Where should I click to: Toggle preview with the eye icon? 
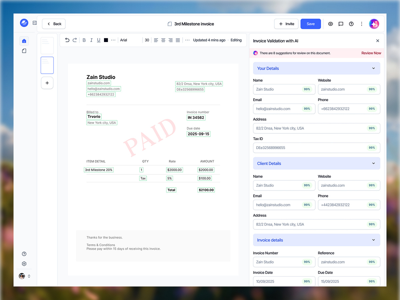pyautogui.click(x=330, y=24)
